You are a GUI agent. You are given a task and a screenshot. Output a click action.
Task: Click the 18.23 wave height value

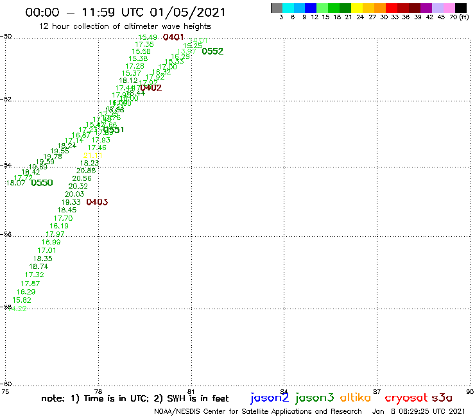pyautogui.click(x=89, y=163)
